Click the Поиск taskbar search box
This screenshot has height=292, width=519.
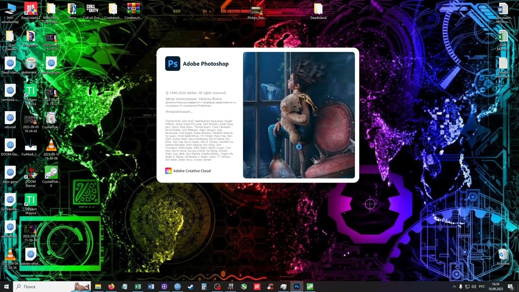pyautogui.click(x=52, y=286)
